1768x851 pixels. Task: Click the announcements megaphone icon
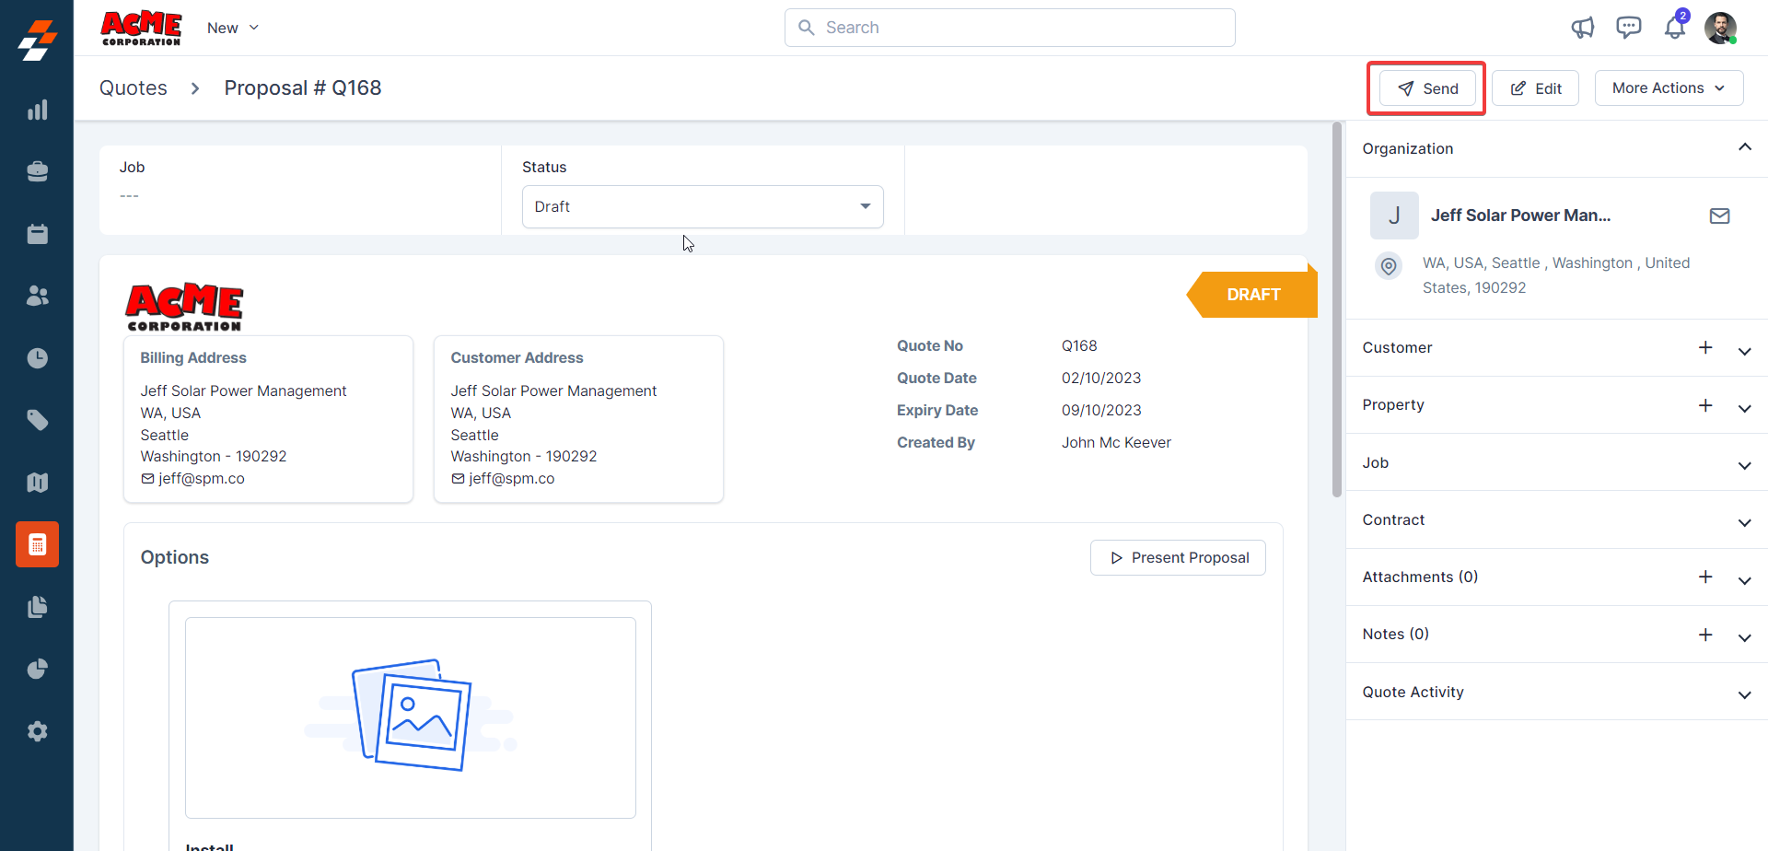[1582, 28]
